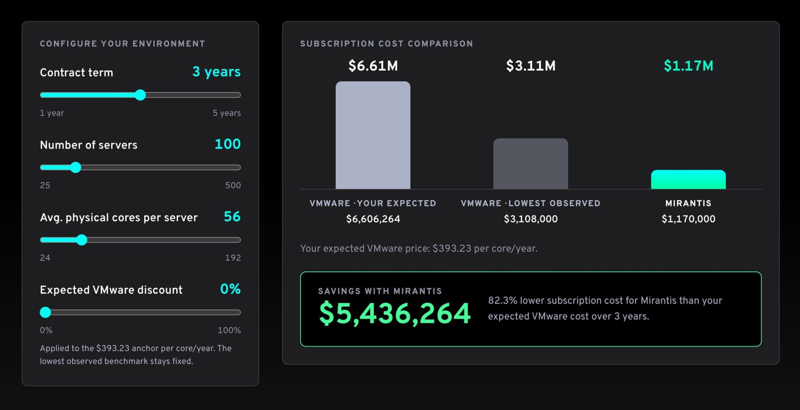Click the '192' cores maximum label

233,258
